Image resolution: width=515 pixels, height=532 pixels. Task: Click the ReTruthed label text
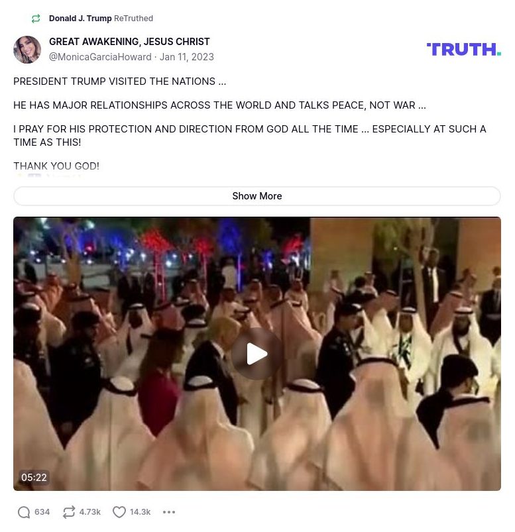pyautogui.click(x=133, y=19)
